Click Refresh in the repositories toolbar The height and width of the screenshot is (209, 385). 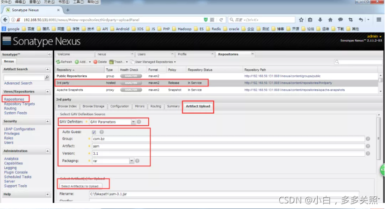[65, 62]
